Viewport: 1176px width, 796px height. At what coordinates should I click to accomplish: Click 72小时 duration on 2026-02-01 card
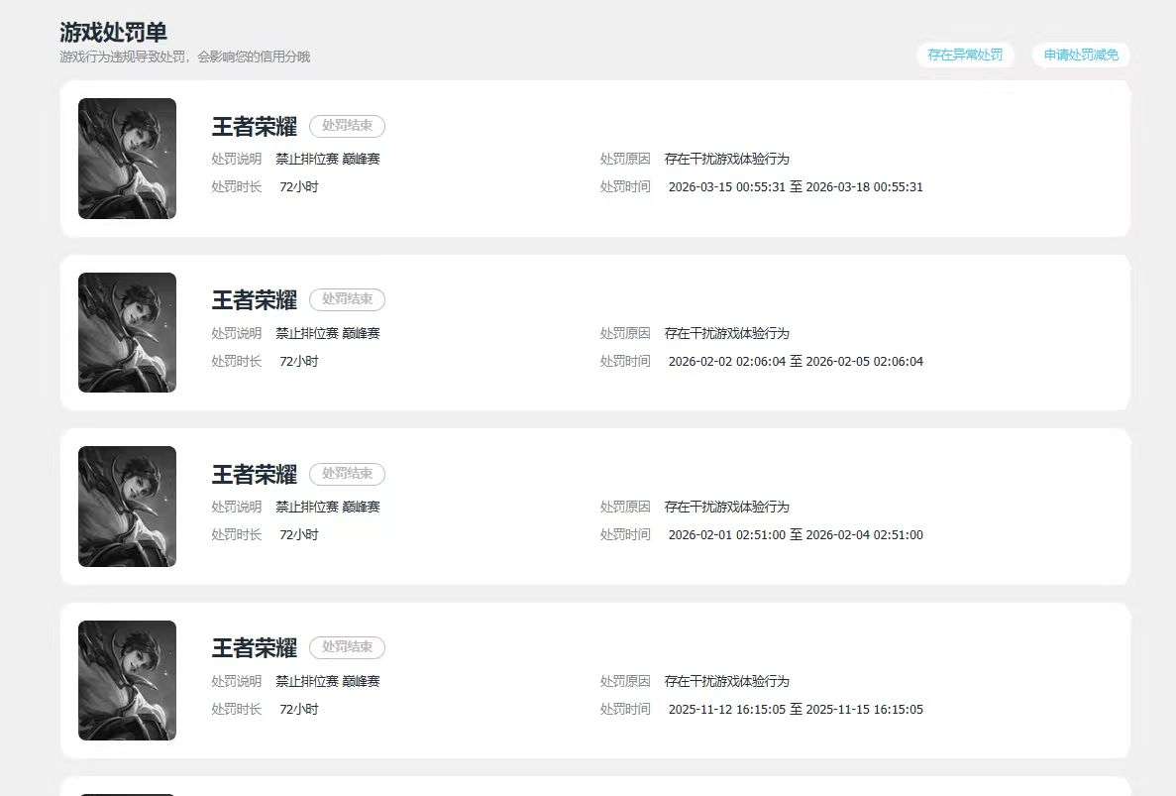pyautogui.click(x=298, y=535)
